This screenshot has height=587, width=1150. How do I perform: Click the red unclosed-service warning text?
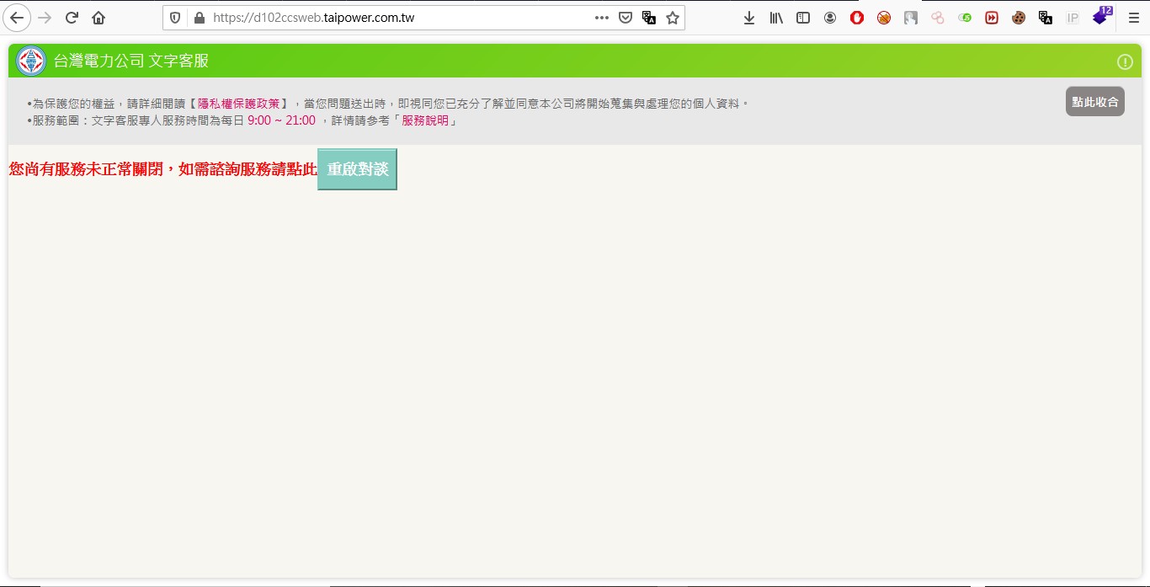click(163, 169)
